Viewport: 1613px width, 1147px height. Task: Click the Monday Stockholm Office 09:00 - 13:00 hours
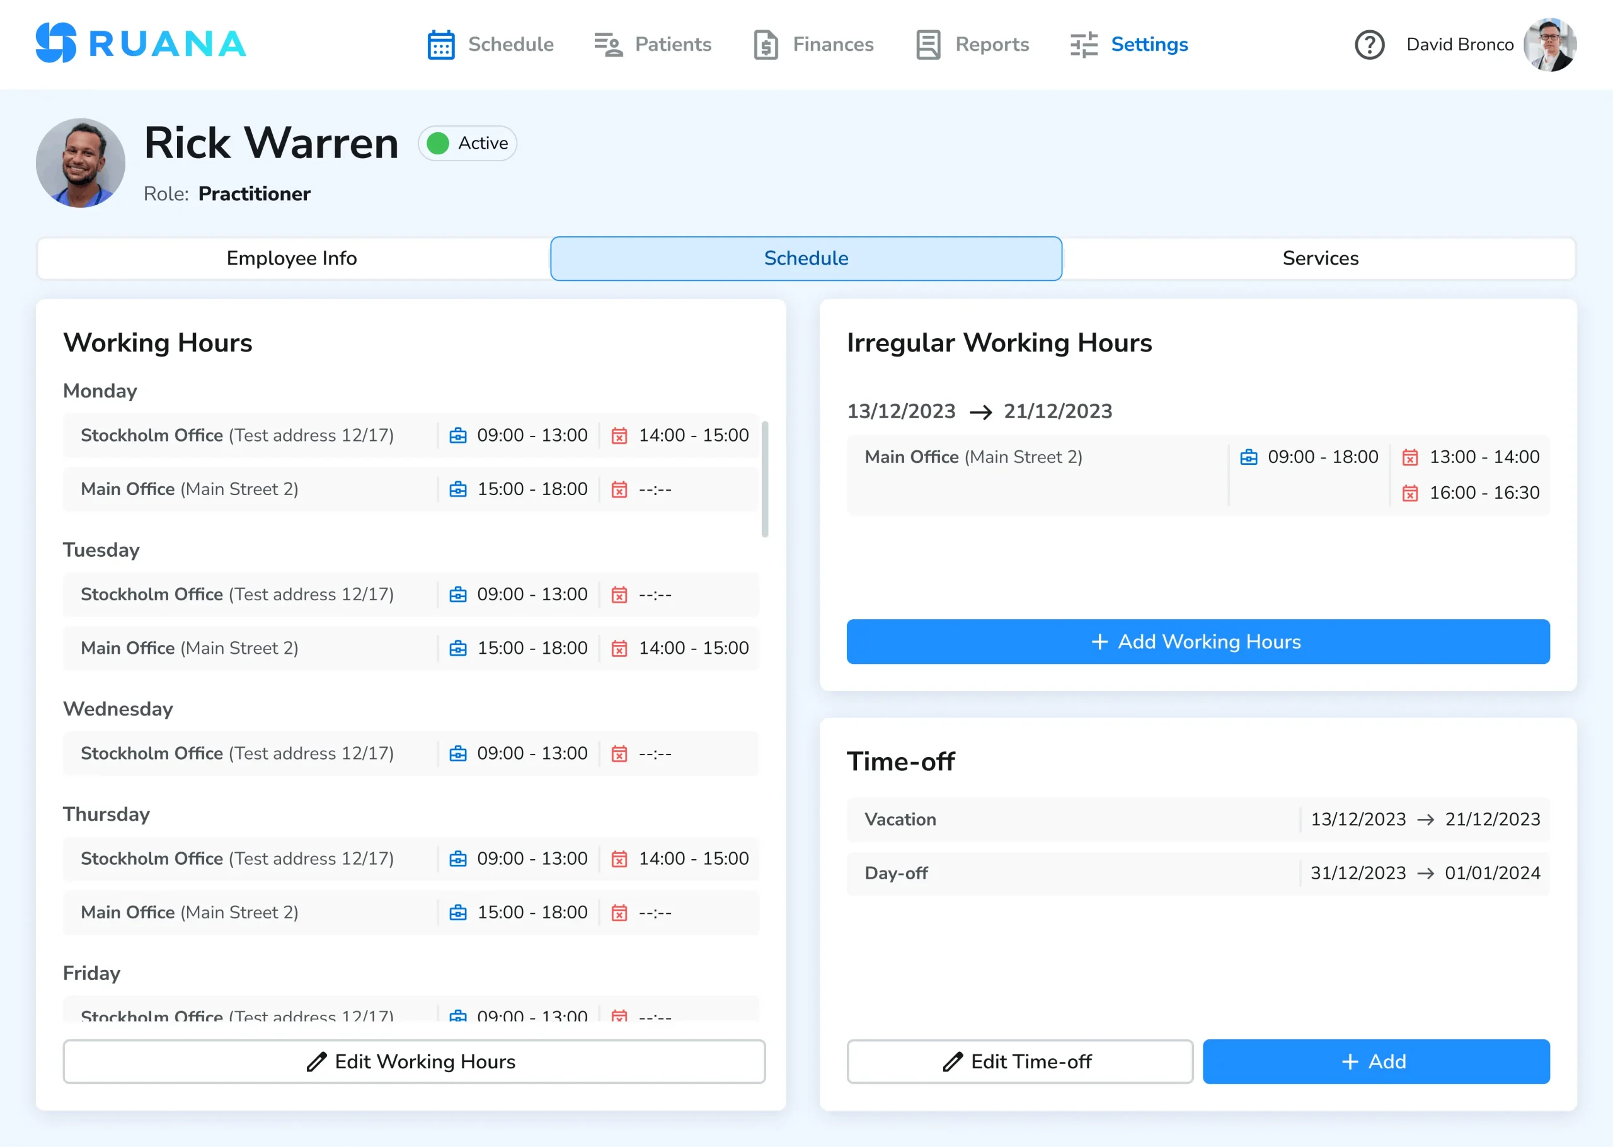coord(532,435)
